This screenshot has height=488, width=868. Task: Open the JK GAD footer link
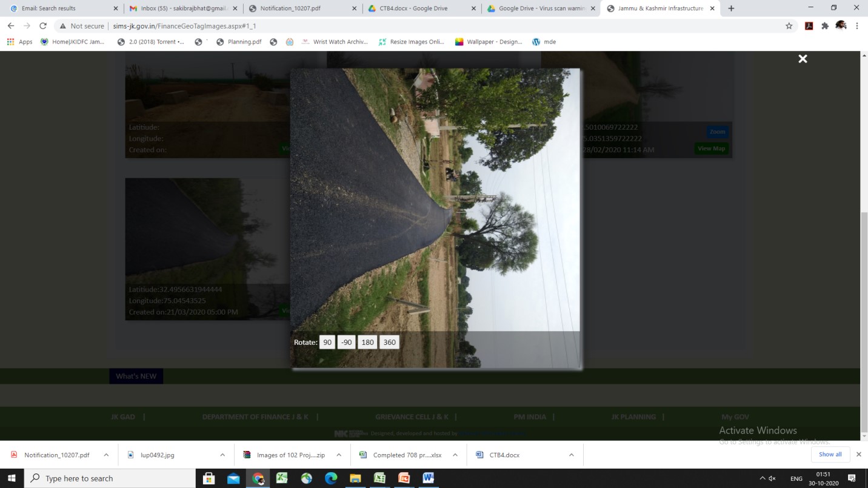[x=123, y=416]
